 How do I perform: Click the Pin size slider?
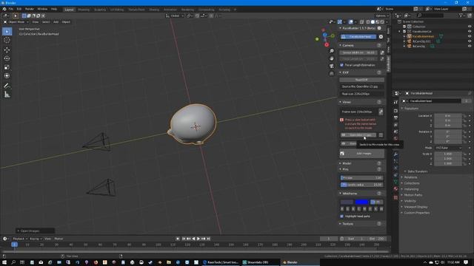point(361,178)
